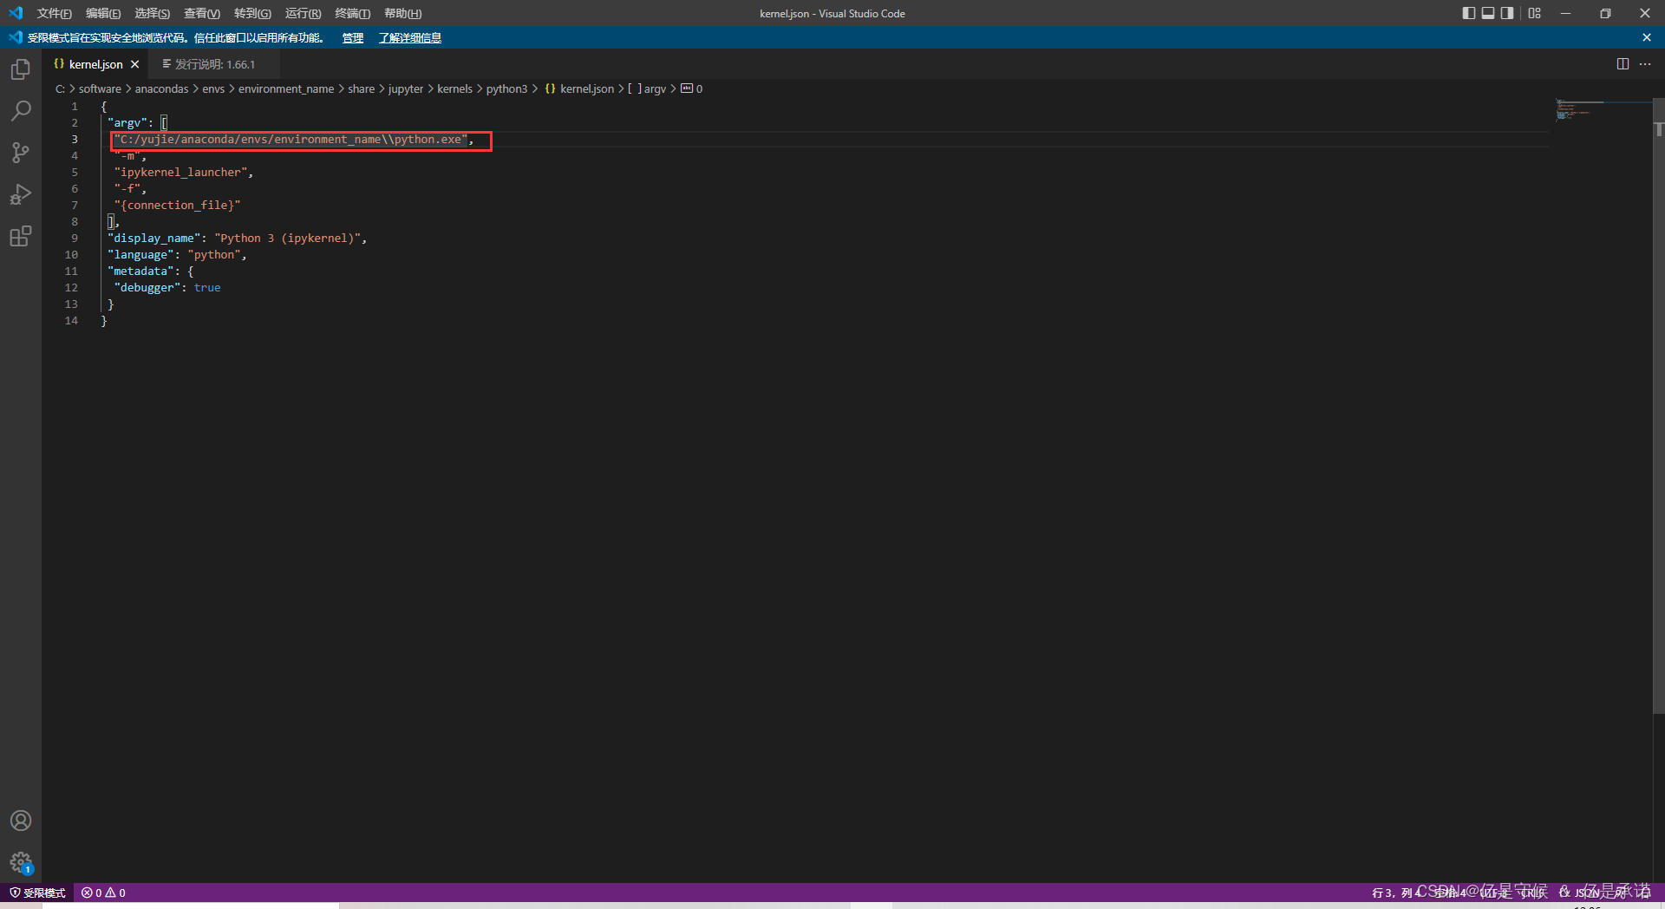Open the 选择(S) menu
Screen dimensions: 1665x909
[x=152, y=13]
